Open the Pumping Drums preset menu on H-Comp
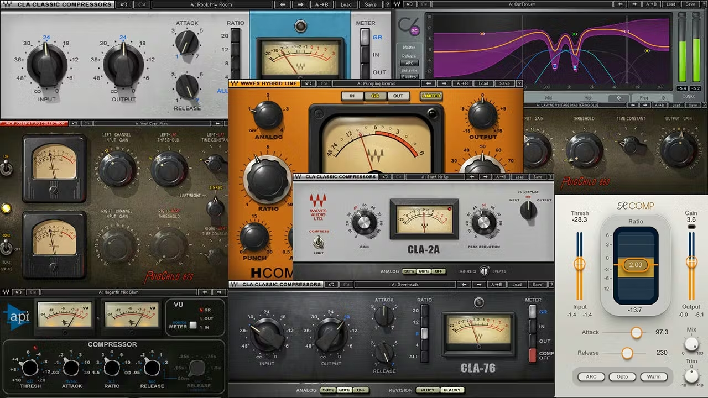This screenshot has height=398, width=708. [377, 83]
